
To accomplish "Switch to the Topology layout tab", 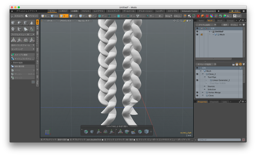I will pos(63,11).
